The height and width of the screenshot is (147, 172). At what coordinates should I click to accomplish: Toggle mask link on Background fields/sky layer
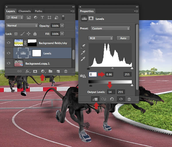point(25,43)
